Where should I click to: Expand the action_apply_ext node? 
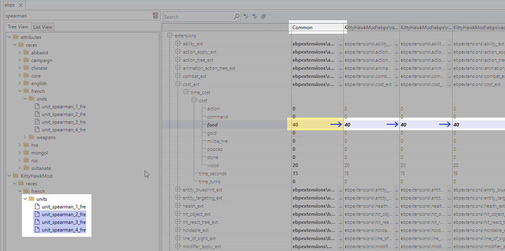(178, 51)
